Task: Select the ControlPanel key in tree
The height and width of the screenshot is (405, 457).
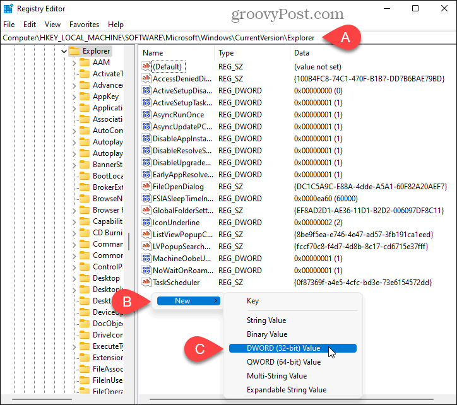Action: (108, 267)
